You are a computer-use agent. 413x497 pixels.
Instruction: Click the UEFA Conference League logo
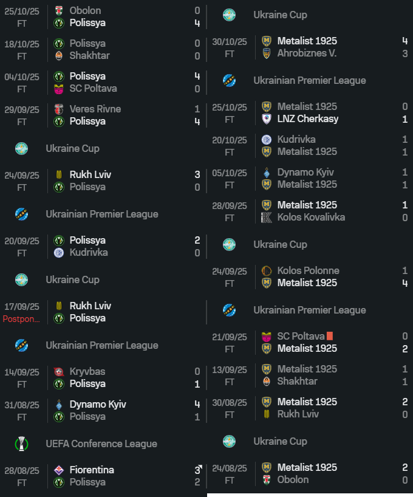pyautogui.click(x=22, y=444)
